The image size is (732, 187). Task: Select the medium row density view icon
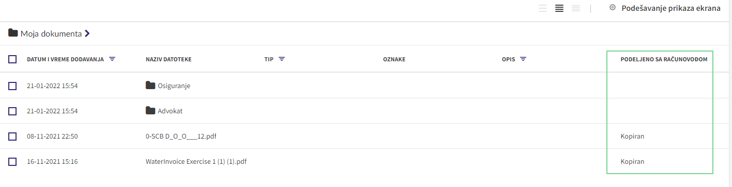559,8
